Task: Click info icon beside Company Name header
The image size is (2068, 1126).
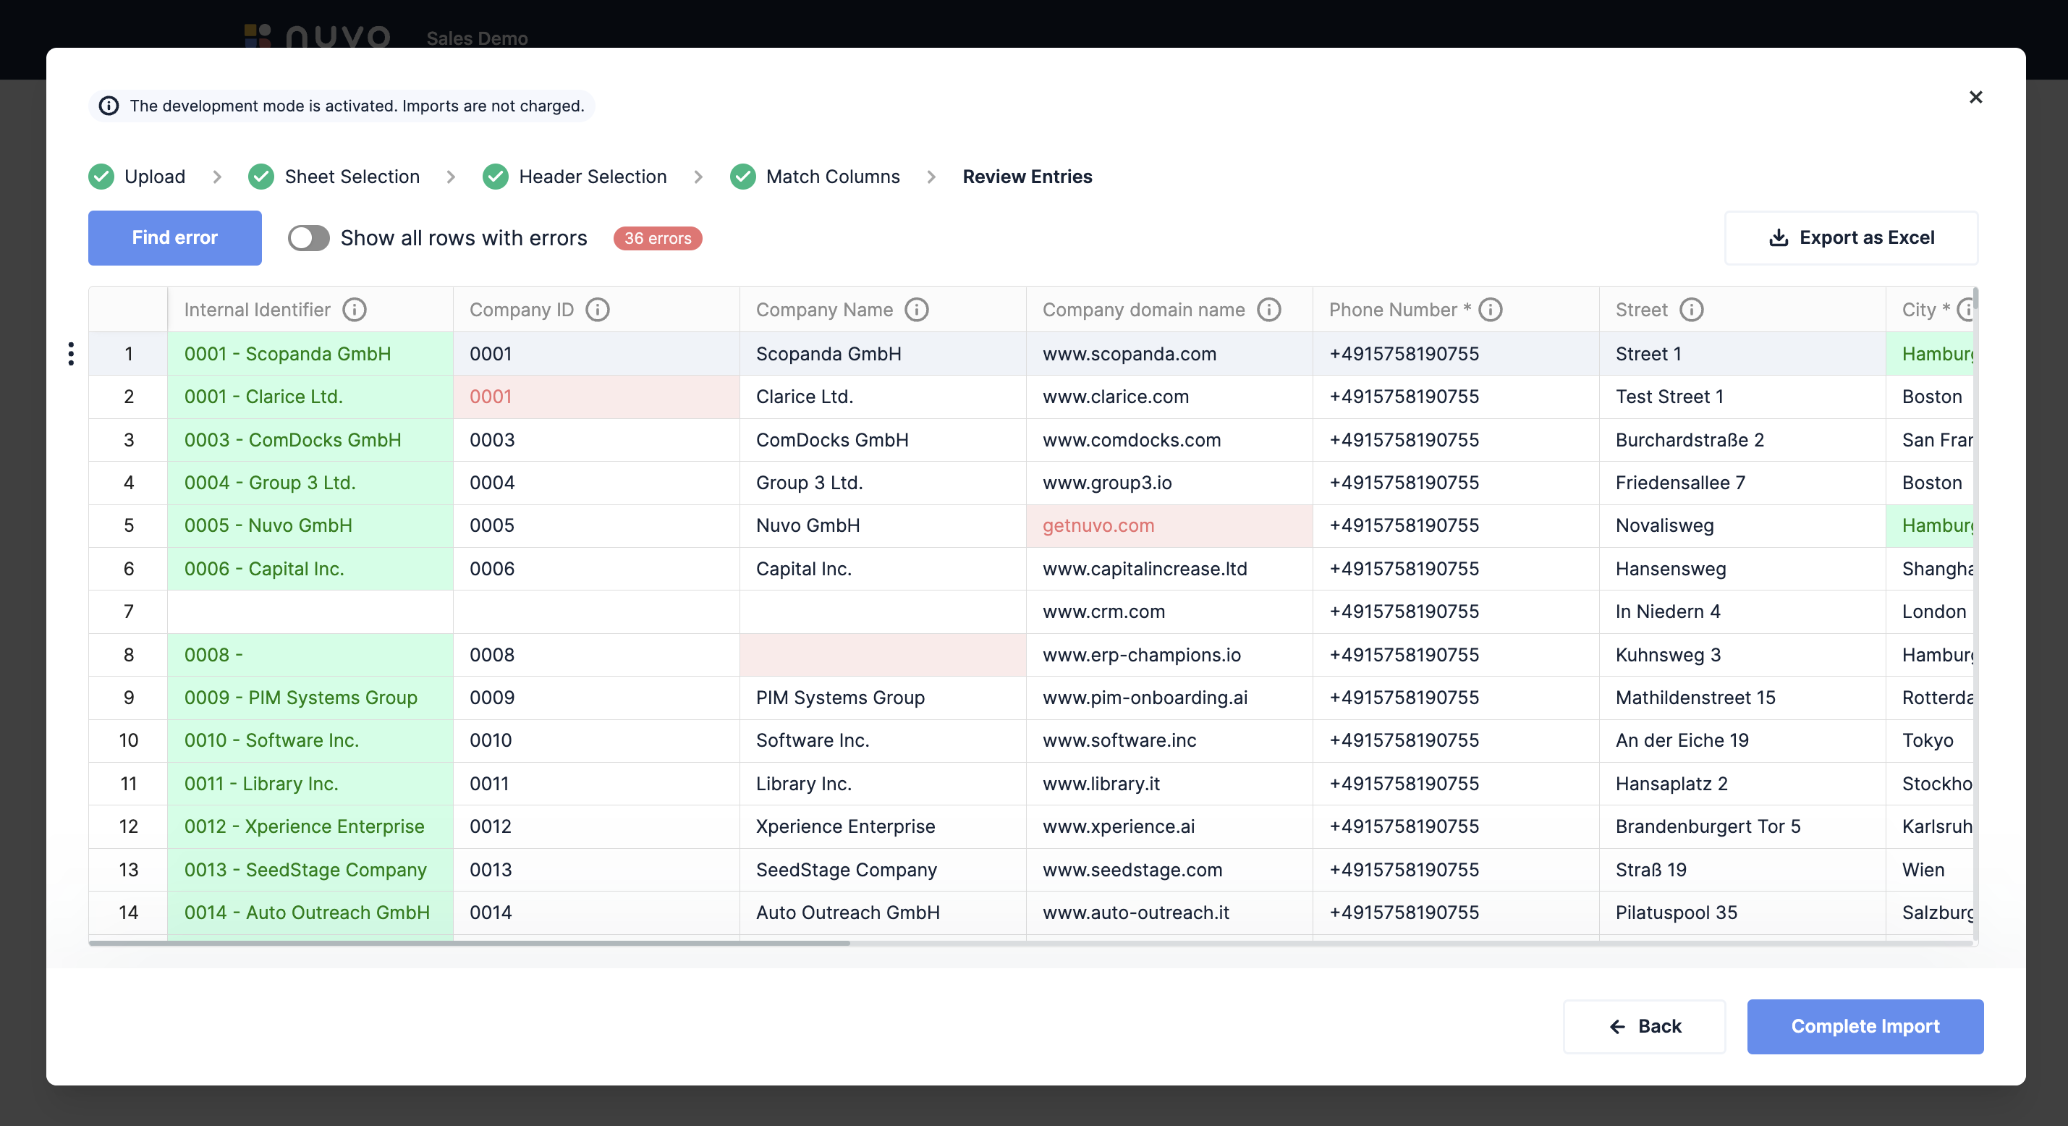Action: 916,310
